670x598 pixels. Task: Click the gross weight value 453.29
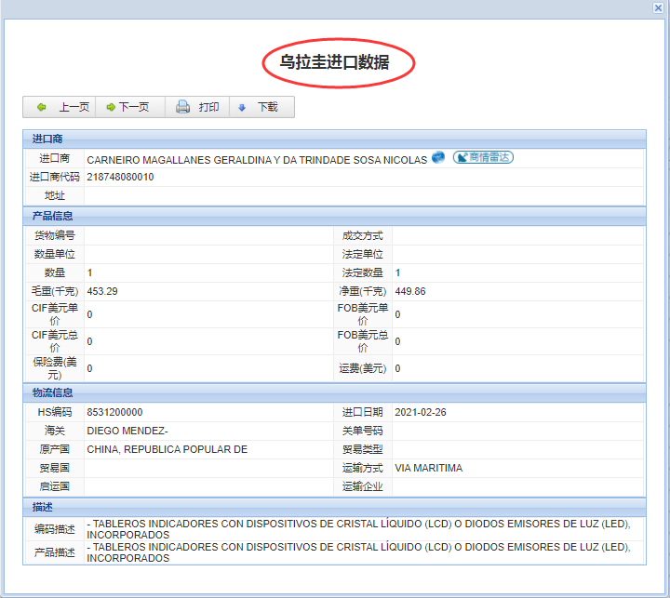click(101, 291)
